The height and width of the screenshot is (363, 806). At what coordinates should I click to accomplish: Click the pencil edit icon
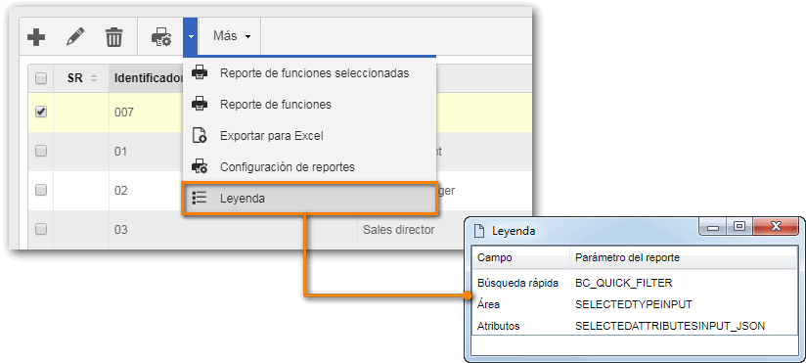tap(75, 37)
